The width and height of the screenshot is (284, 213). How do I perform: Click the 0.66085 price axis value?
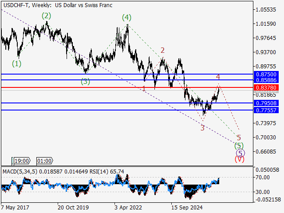pyautogui.click(x=266, y=152)
